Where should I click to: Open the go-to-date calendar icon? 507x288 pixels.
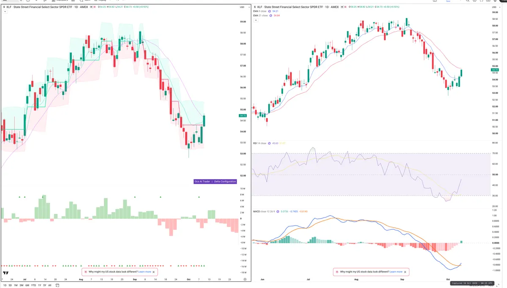pyautogui.click(x=57, y=285)
